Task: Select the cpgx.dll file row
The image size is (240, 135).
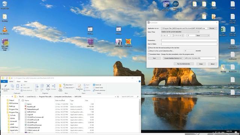Action: pos(59,114)
